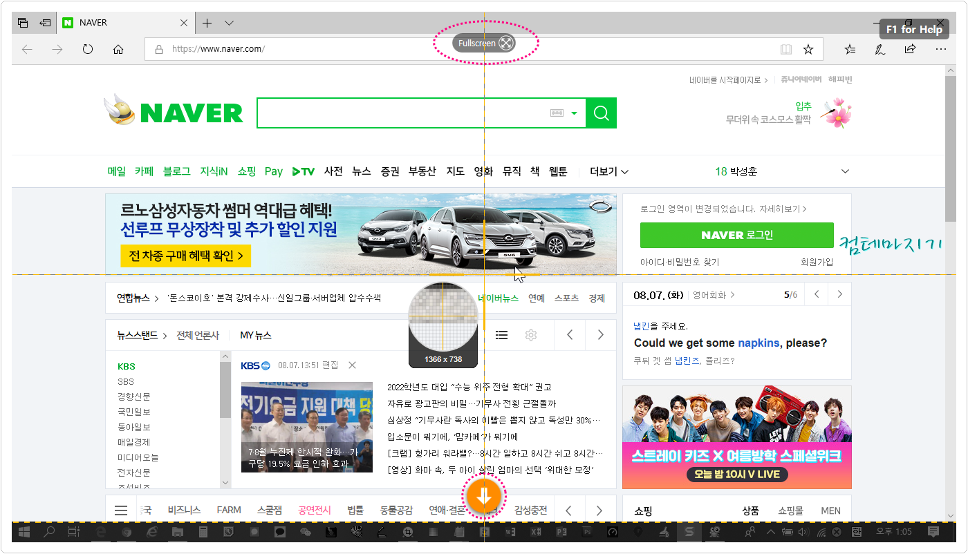Expand search autocomplete dropdown arrow
Viewport: 968px width, 554px height.
tap(574, 114)
